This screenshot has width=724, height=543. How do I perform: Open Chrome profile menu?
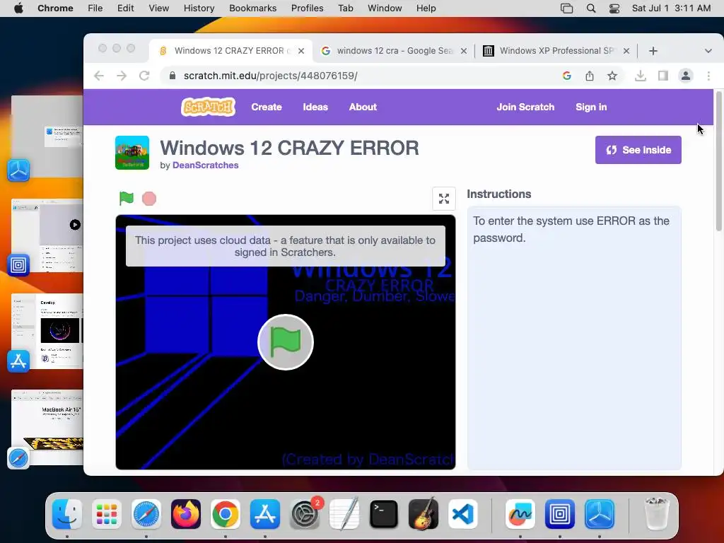686,76
